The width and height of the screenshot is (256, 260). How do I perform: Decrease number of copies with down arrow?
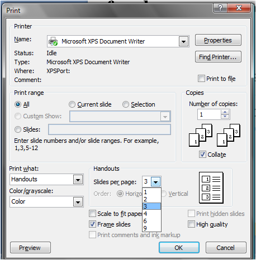point(225,117)
